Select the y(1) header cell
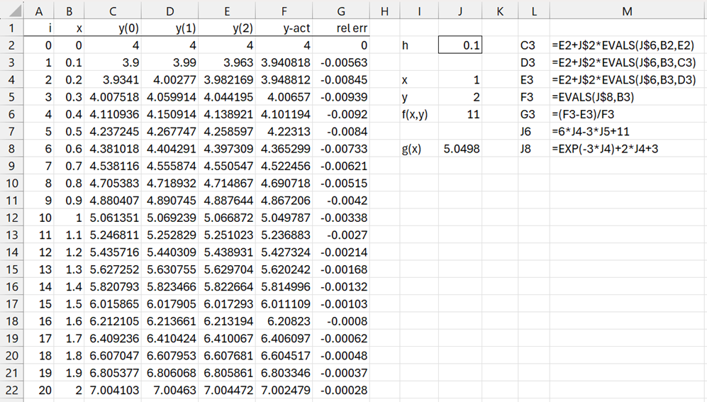This screenshot has height=402, width=707. (170, 29)
